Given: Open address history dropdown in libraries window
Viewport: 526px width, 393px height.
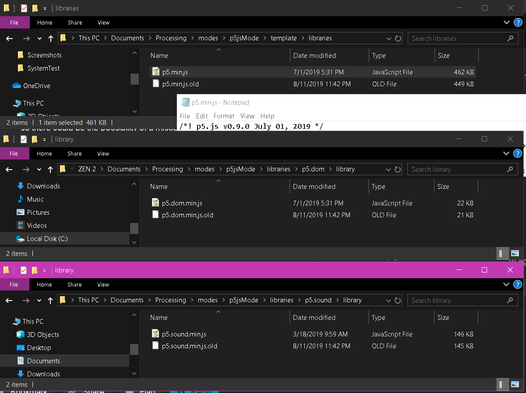Looking at the screenshot, I should point(389,38).
